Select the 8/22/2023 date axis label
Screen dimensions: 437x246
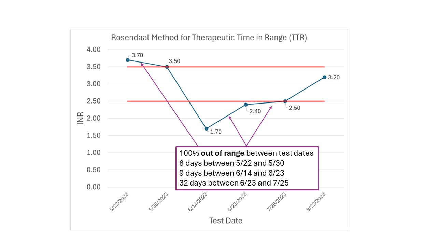point(317,202)
